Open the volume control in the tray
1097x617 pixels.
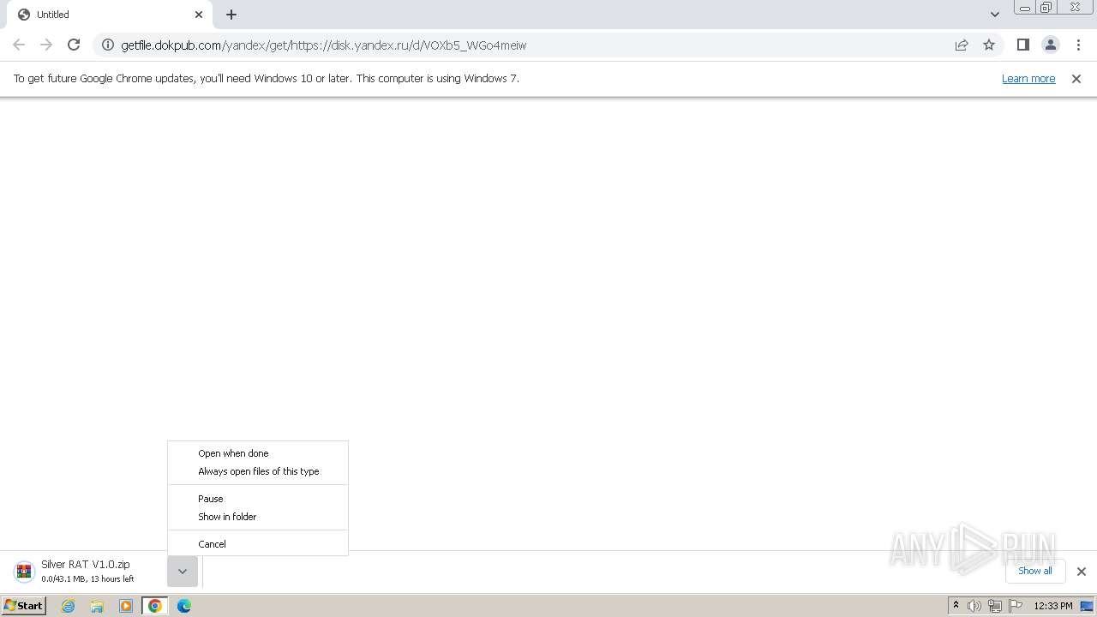pos(974,606)
